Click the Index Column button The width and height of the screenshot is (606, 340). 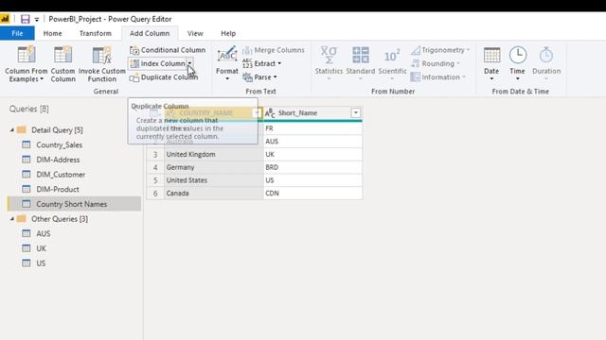(157, 63)
